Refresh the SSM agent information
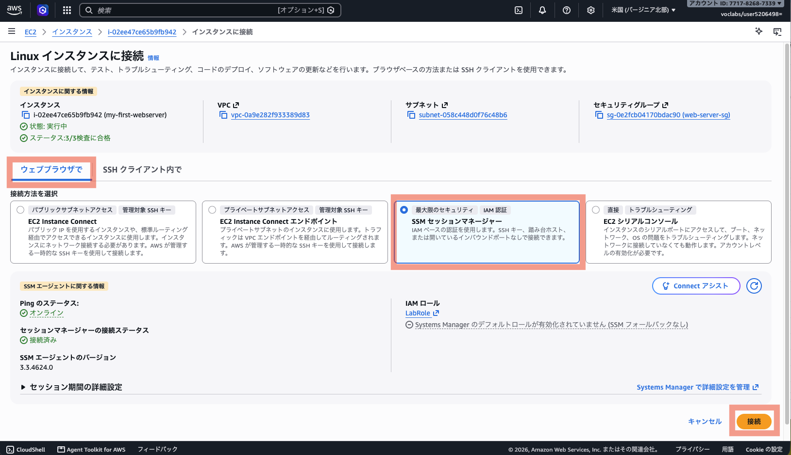This screenshot has height=455, width=791. [x=754, y=286]
